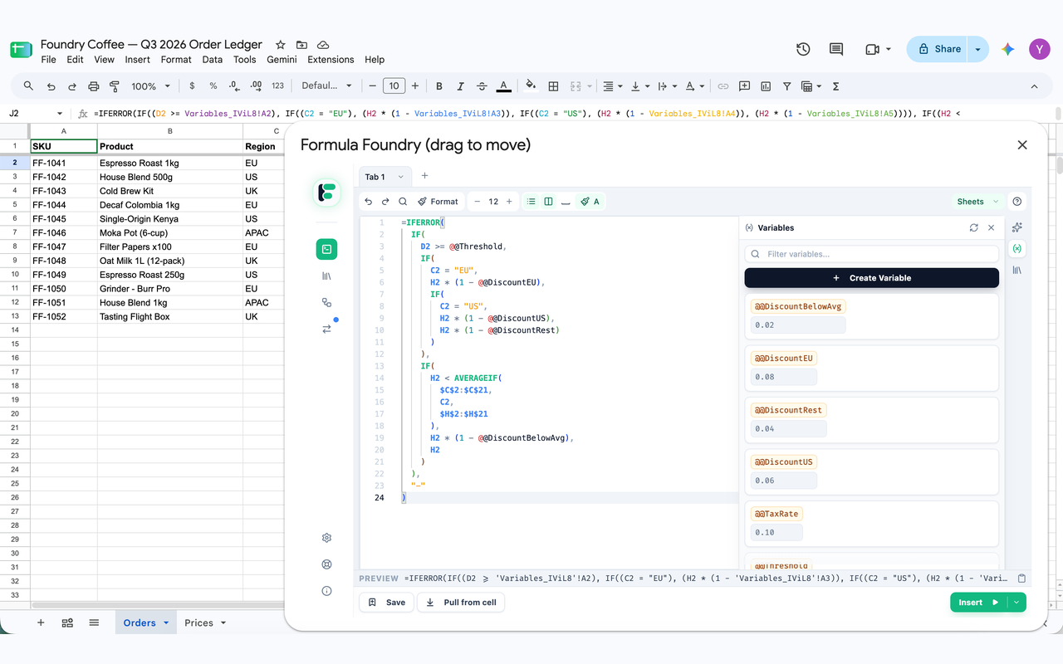Image resolution: width=1063 pixels, height=664 pixels.
Task: Open the AI sparkle panel in Foundry
Action: pos(1017,227)
